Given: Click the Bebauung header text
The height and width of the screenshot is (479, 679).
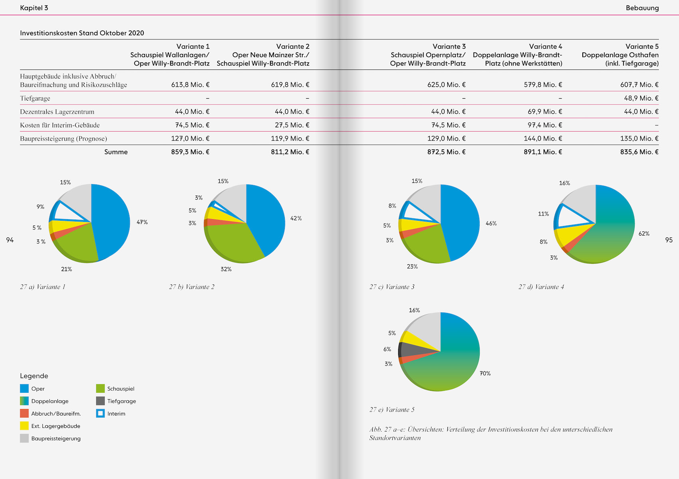Looking at the screenshot, I should click(642, 8).
